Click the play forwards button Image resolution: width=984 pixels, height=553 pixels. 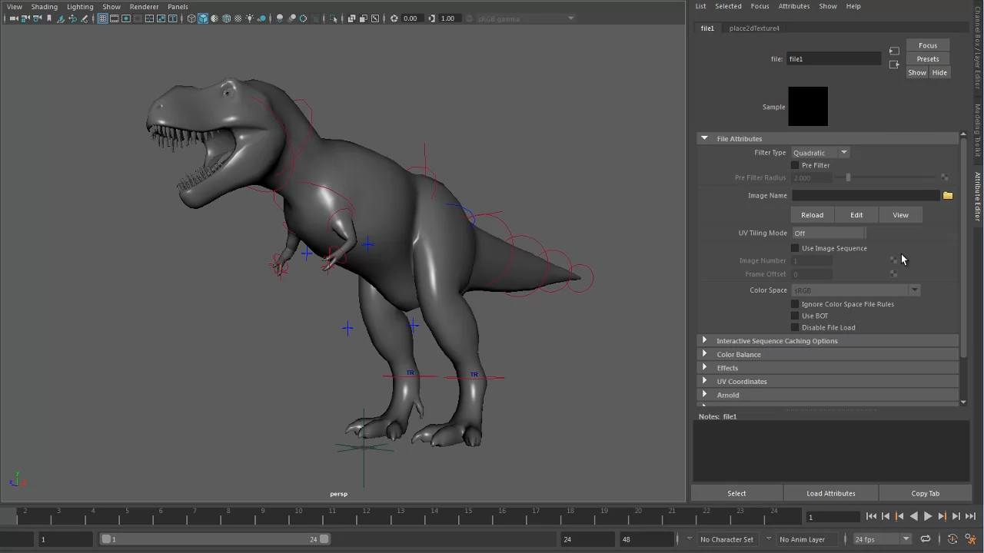pyautogui.click(x=928, y=517)
